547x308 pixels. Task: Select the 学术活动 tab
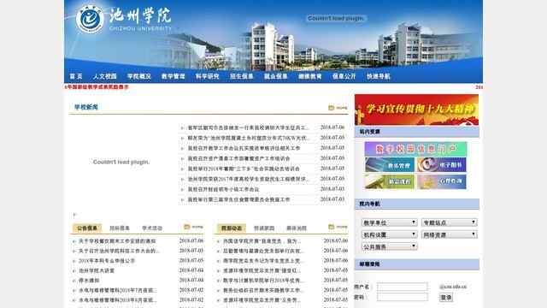[152, 228]
